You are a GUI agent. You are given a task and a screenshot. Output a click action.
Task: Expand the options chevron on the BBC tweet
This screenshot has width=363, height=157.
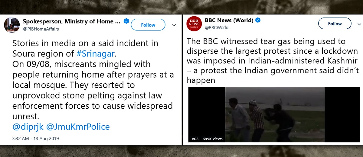tap(358, 24)
